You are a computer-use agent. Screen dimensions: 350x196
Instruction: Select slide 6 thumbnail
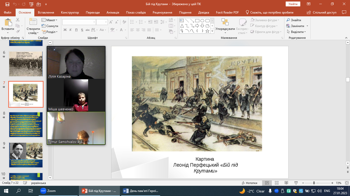click(x=26, y=64)
